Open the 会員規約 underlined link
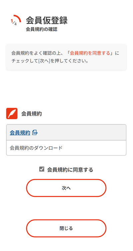 pos(20,133)
